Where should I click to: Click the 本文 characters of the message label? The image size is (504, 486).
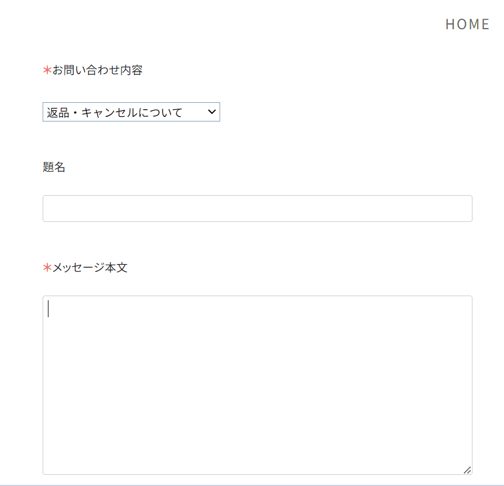coord(116,268)
